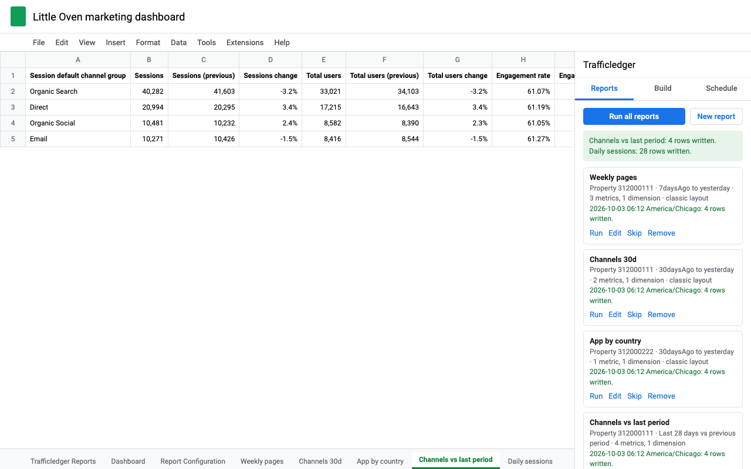Open the View menu
The image size is (751, 469).
tap(87, 42)
